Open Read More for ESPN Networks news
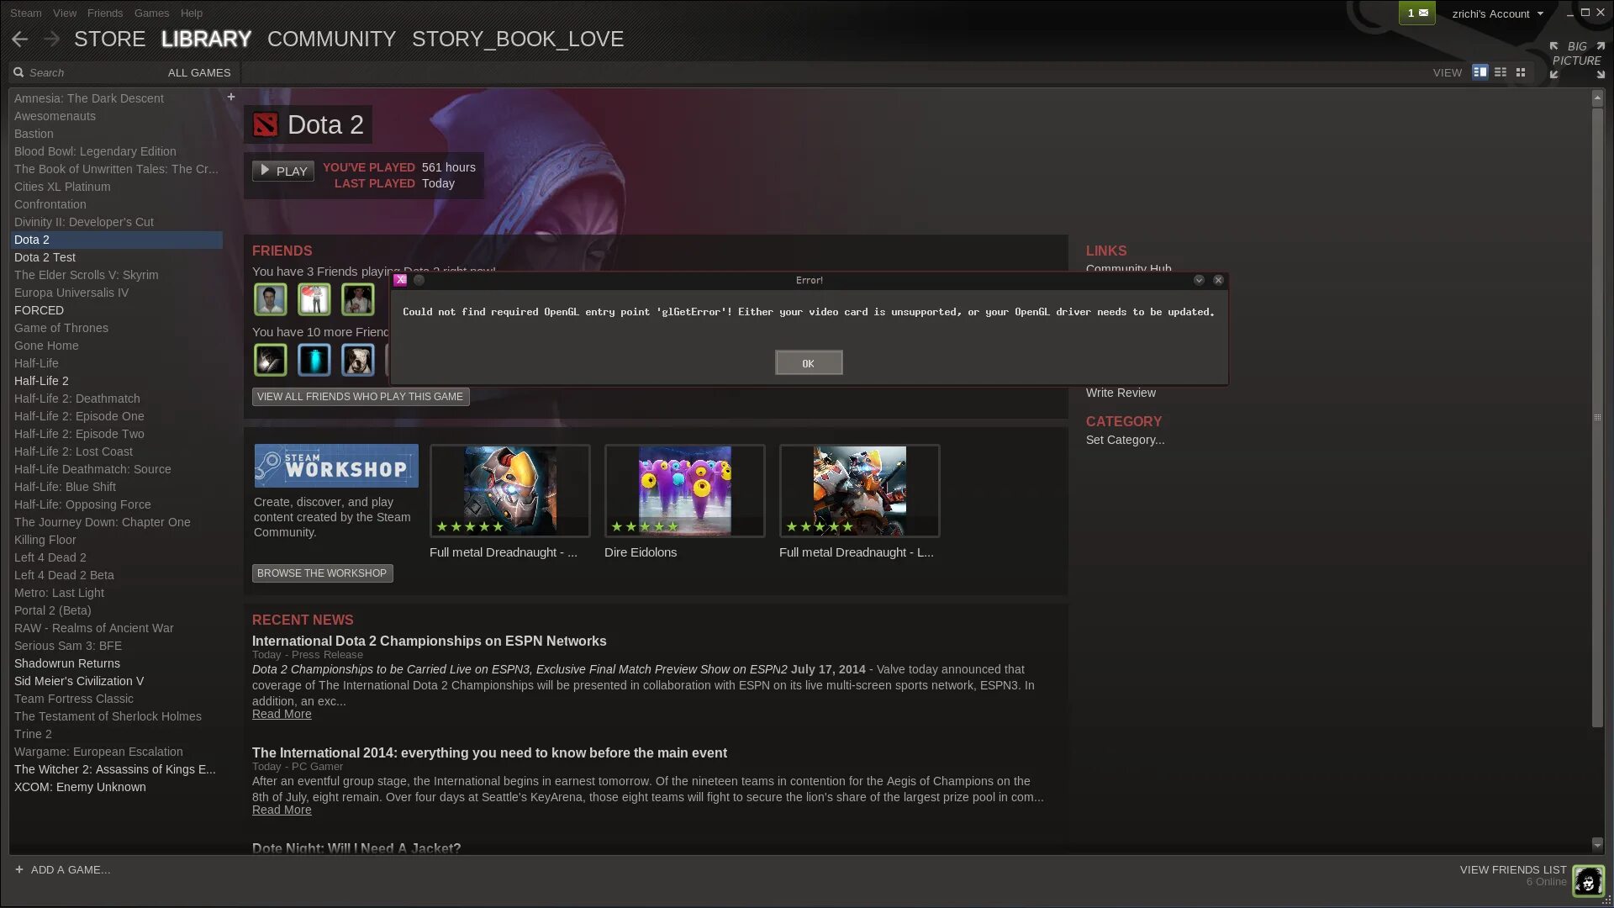Screen dimensions: 1614x908 click(282, 714)
